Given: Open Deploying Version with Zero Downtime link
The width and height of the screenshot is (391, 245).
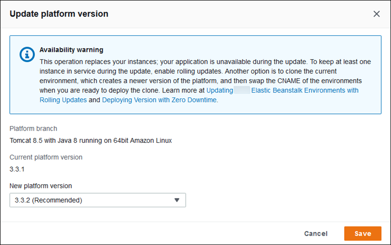Looking at the screenshot, I should point(159,100).
